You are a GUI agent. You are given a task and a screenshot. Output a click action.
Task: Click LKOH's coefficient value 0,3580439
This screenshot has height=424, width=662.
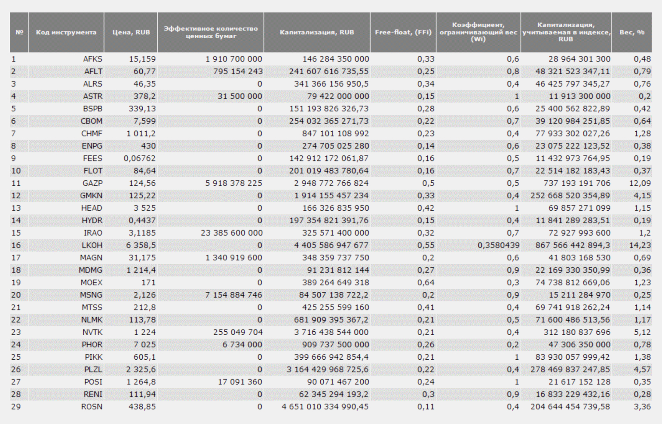pos(498,245)
